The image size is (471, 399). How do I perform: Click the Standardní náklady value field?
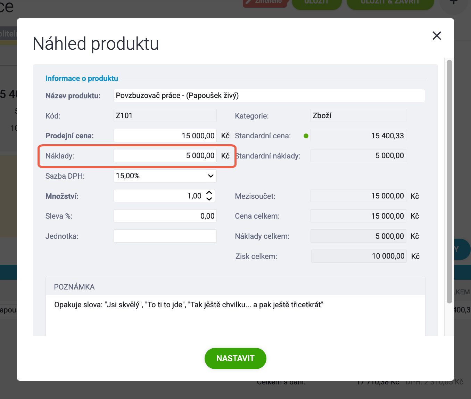click(358, 156)
